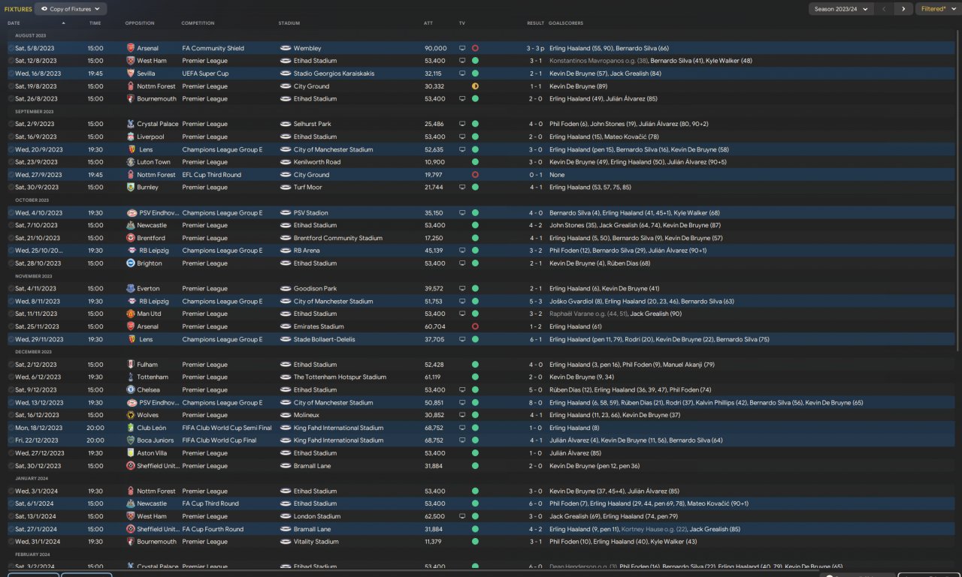962x577 pixels.
Task: Sort by the RESULT column header
Action: click(535, 23)
